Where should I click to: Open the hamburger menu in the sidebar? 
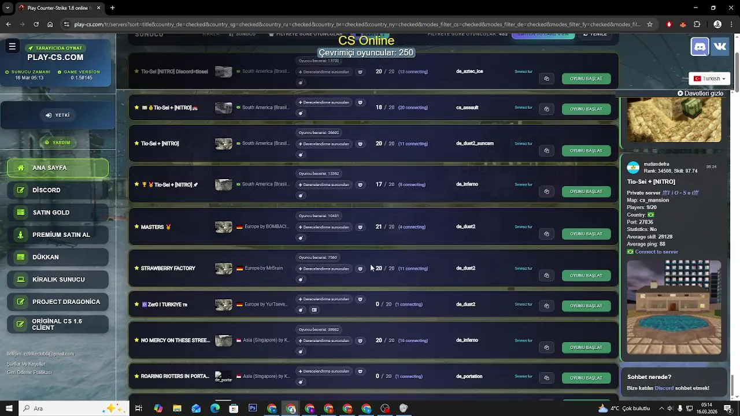(x=12, y=46)
